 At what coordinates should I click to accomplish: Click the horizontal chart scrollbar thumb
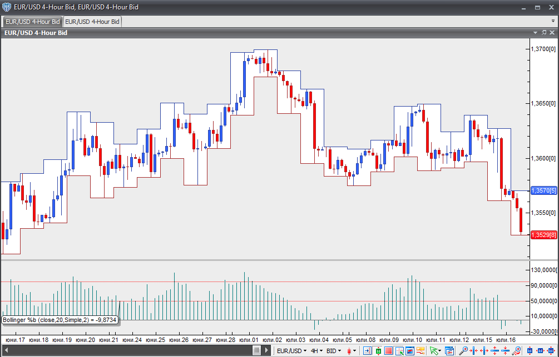pyautogui.click(x=256, y=350)
